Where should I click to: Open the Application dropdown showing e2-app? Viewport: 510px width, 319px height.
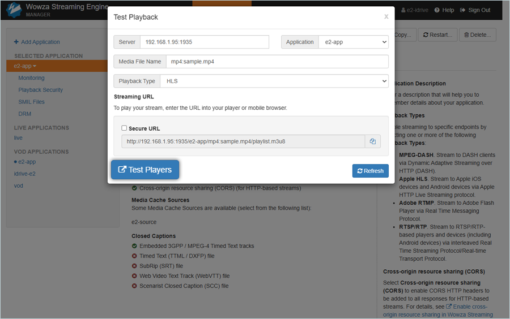[x=354, y=42]
